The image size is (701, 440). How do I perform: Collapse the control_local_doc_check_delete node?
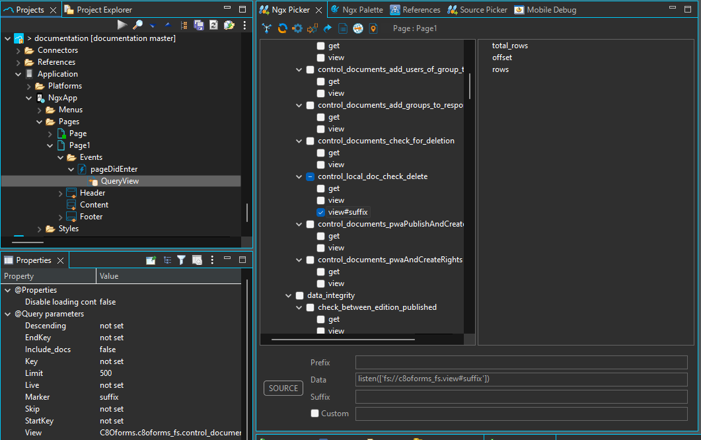[x=299, y=176]
